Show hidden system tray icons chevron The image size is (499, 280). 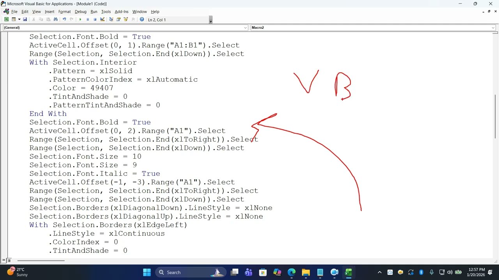click(x=380, y=272)
